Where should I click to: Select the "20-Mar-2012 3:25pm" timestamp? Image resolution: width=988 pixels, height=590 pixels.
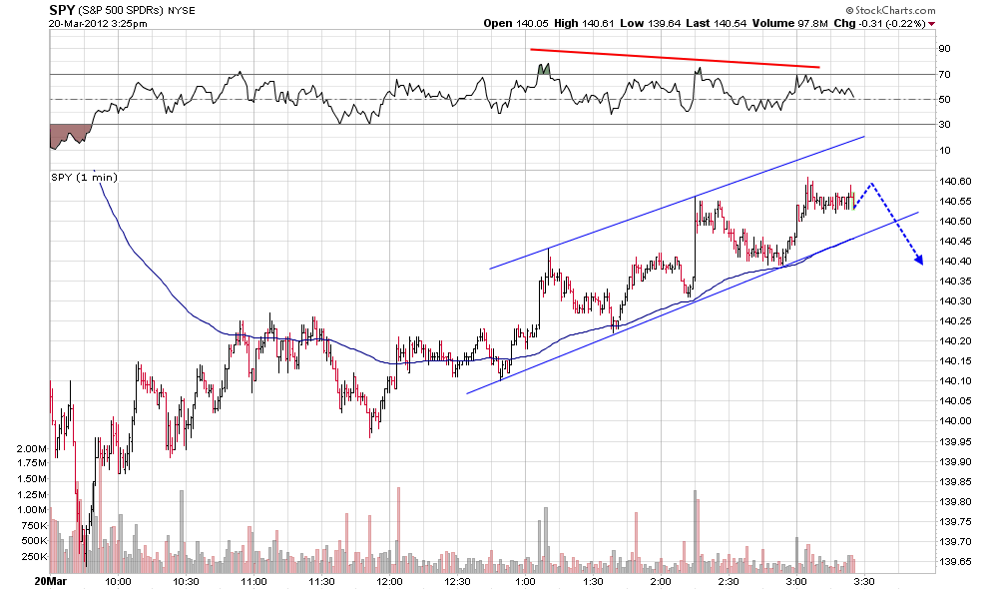[x=98, y=24]
